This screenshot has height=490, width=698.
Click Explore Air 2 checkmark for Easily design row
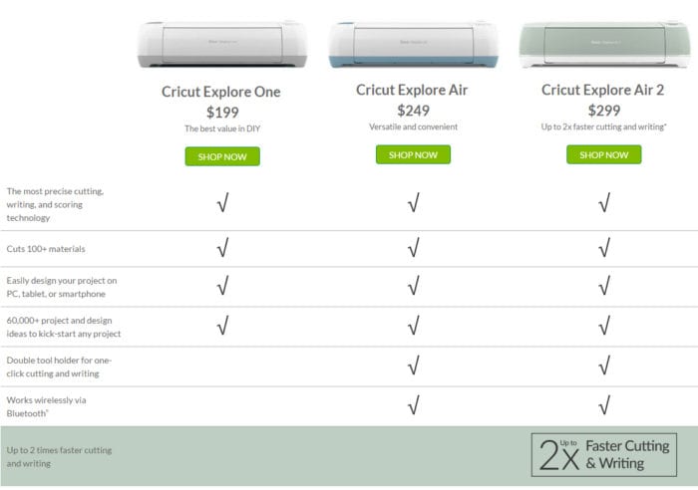[604, 286]
